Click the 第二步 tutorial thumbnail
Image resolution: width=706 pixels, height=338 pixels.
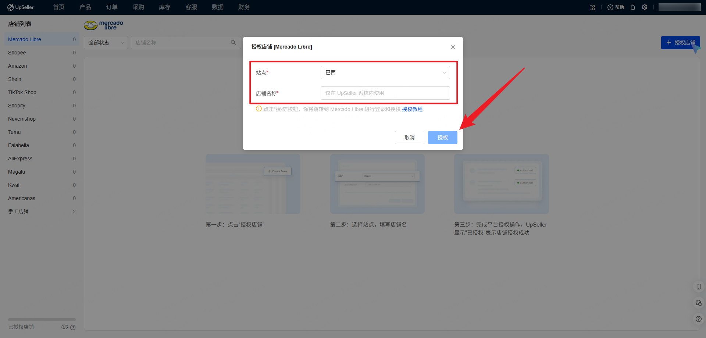377,184
